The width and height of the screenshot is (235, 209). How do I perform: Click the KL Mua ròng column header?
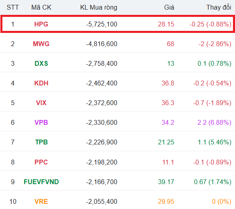(x=98, y=7)
